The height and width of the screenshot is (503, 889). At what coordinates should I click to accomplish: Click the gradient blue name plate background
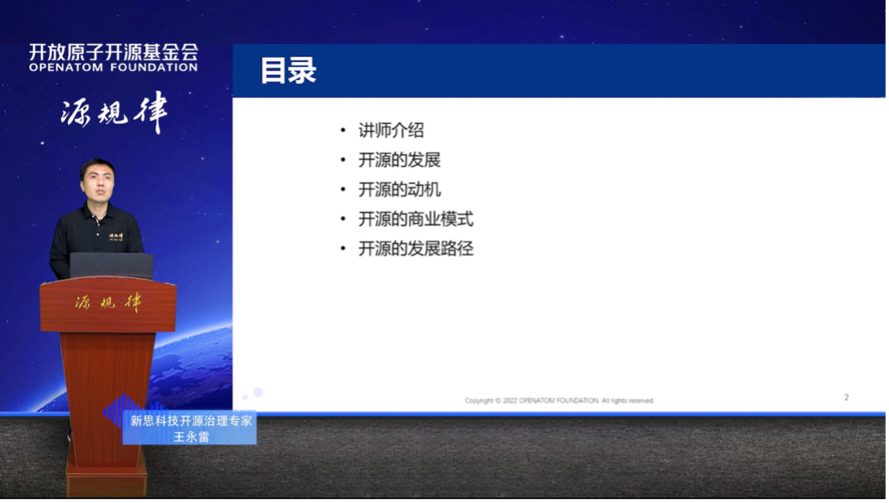[189, 427]
